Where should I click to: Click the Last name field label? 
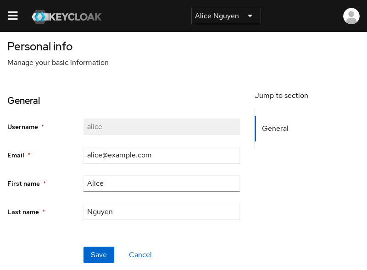point(23,212)
